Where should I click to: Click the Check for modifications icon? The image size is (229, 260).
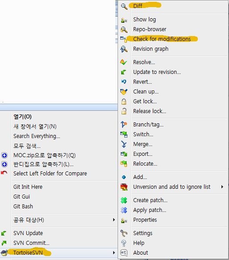coord(123,40)
